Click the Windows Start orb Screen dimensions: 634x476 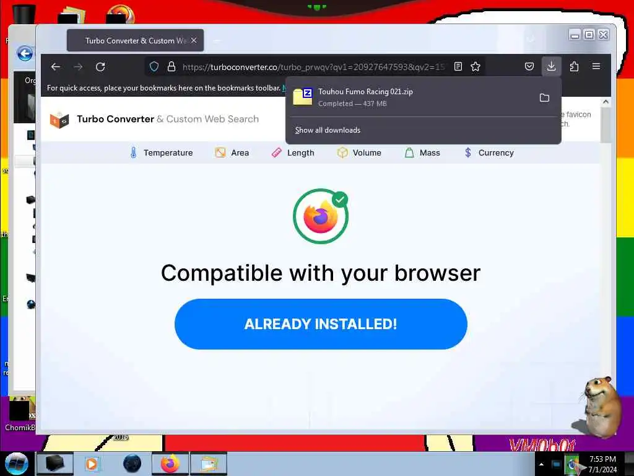click(x=16, y=464)
